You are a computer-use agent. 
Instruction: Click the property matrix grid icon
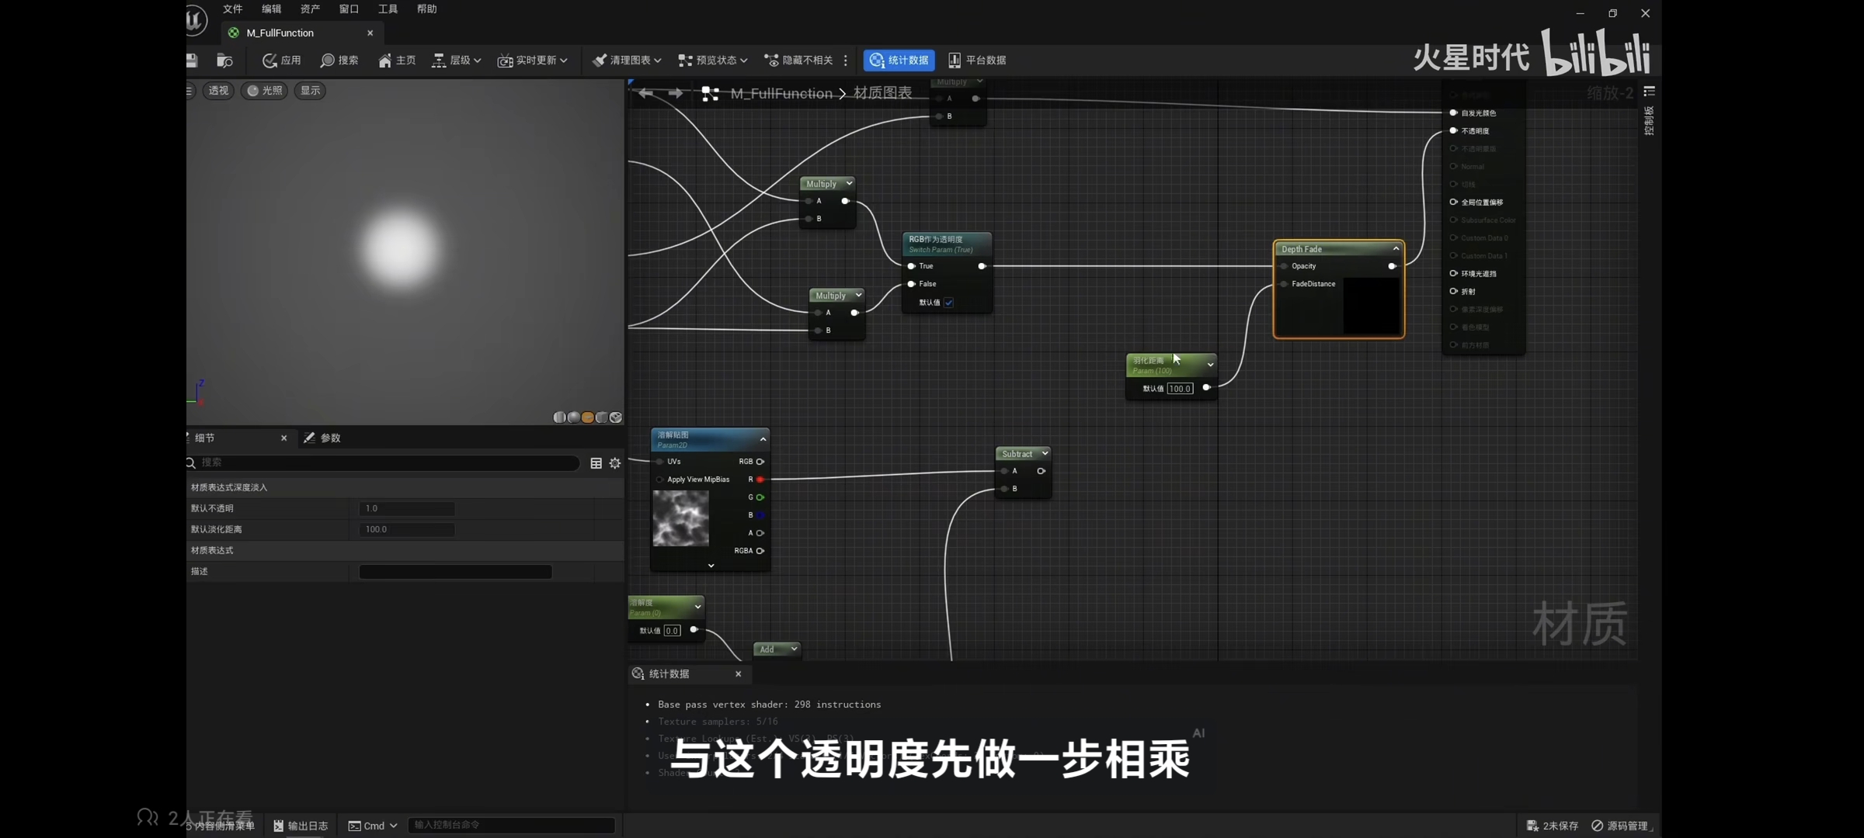596,463
